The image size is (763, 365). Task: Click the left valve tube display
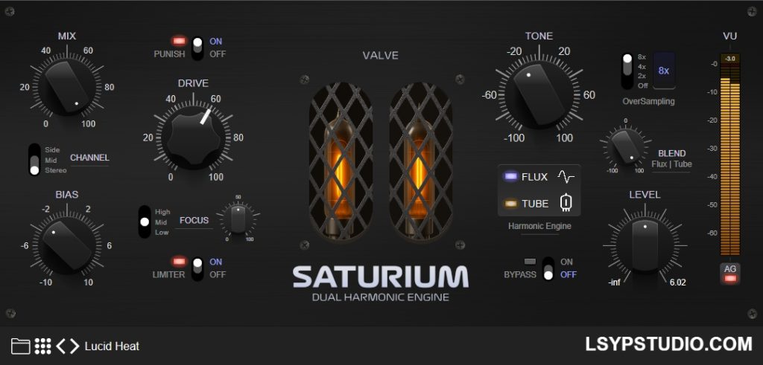340,161
